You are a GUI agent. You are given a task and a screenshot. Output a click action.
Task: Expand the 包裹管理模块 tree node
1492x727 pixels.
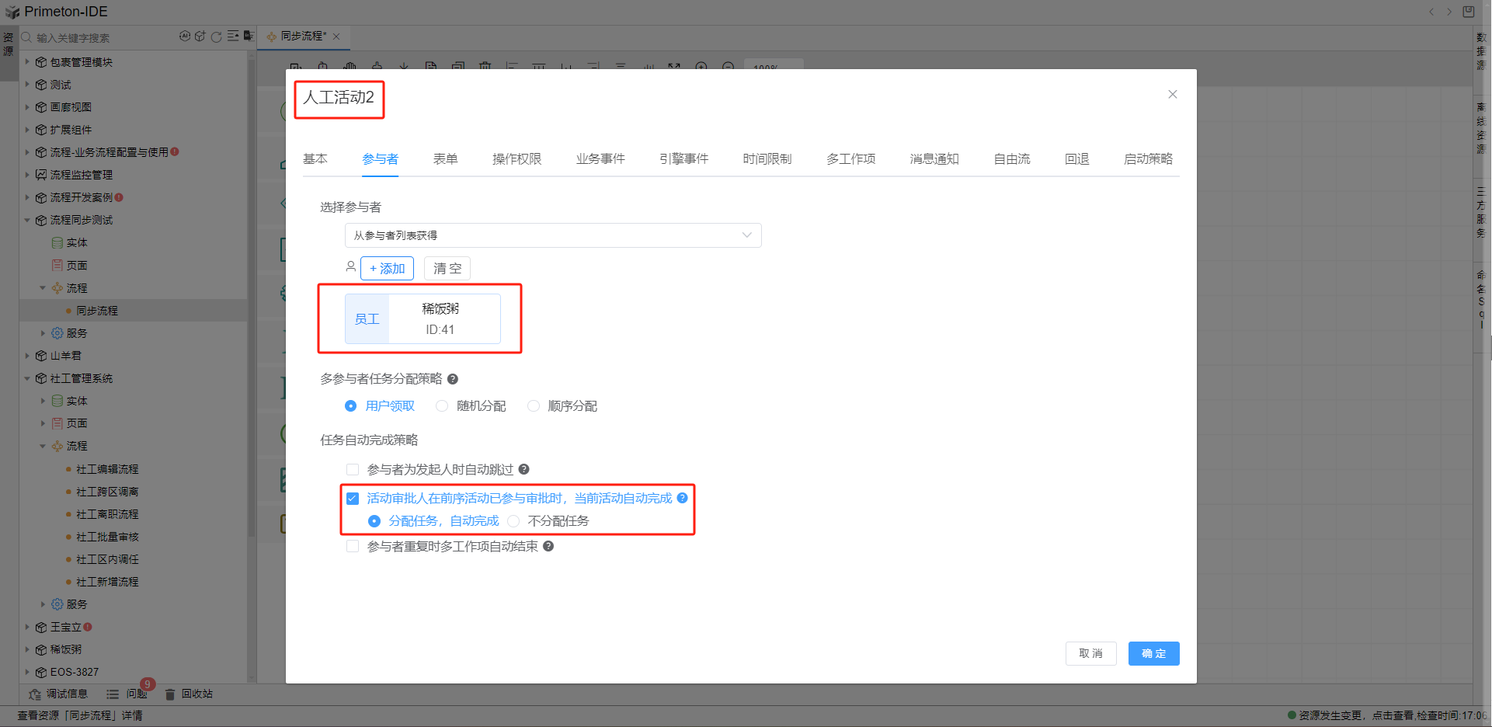coord(27,62)
